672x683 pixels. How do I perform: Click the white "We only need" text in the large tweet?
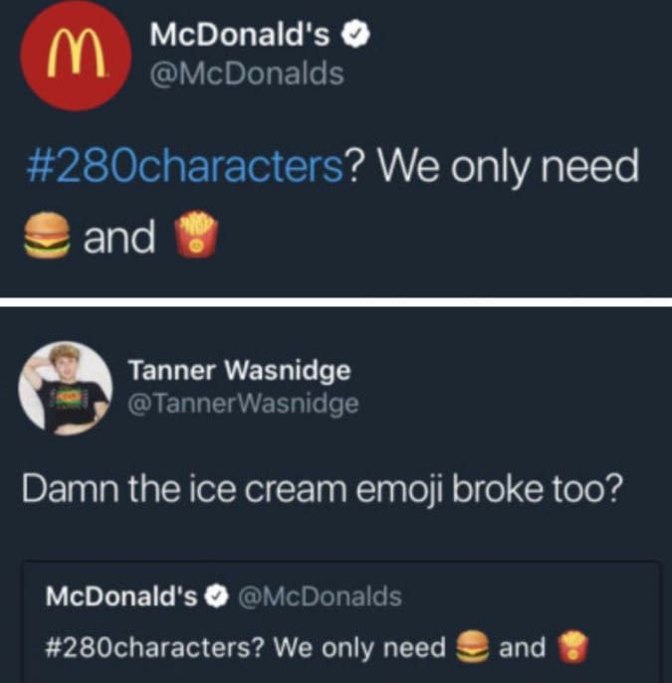tap(508, 166)
